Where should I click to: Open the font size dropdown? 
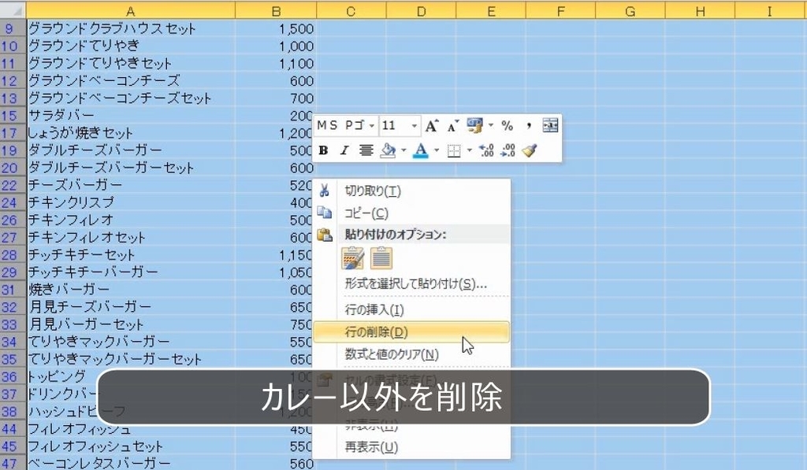click(415, 126)
